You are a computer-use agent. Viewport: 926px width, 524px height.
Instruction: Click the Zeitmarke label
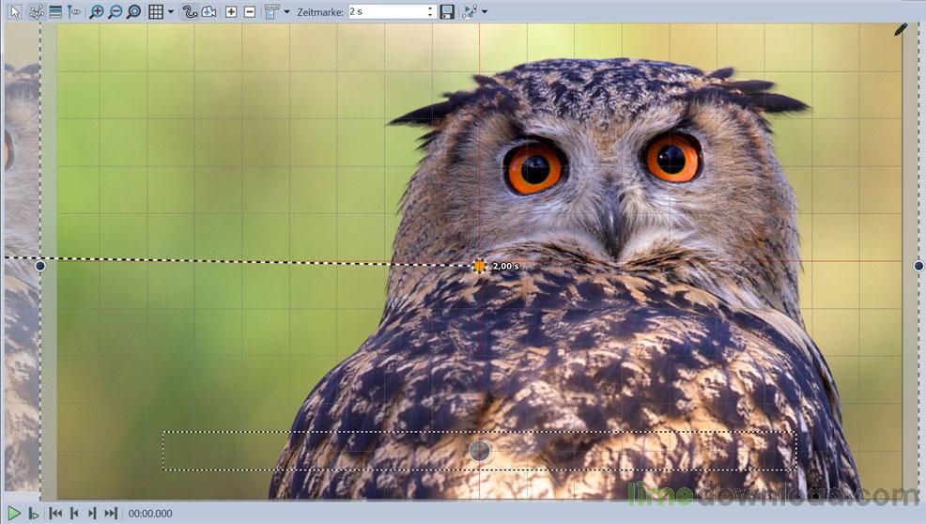pyautogui.click(x=320, y=12)
